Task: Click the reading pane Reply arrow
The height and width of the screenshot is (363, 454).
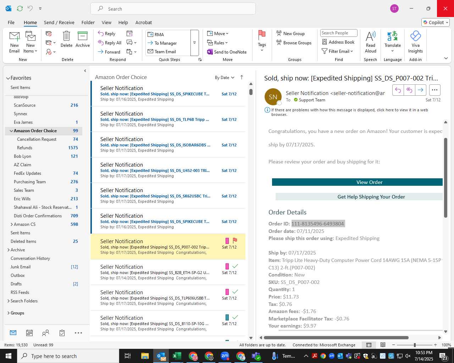Action: 398,90
